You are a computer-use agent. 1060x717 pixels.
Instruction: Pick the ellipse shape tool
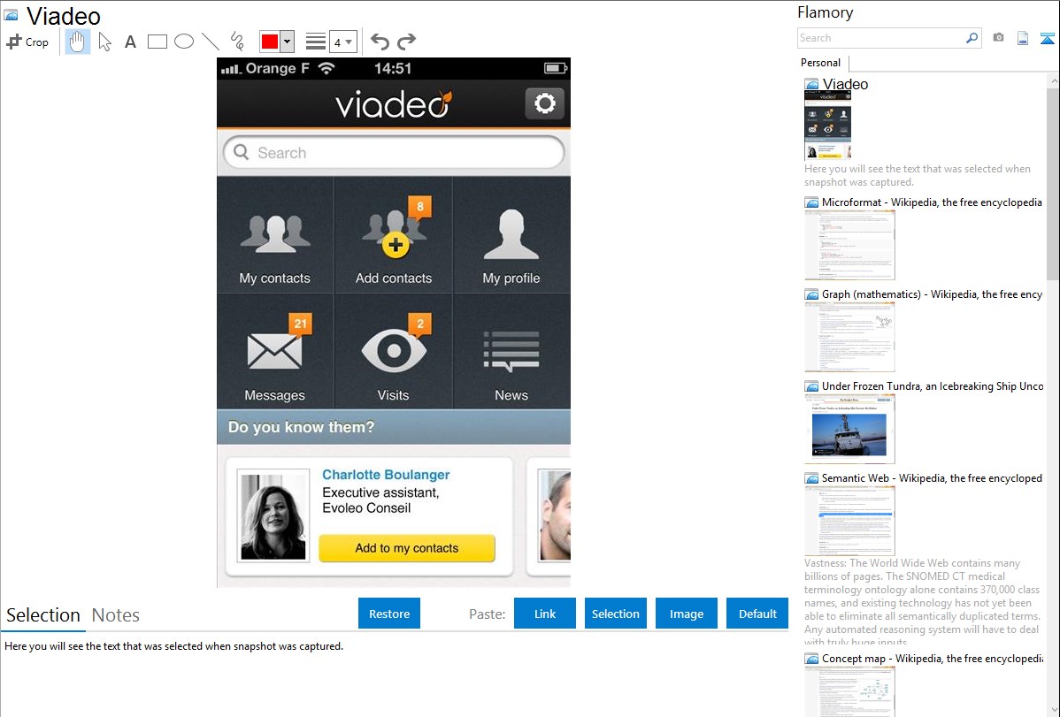(x=184, y=42)
